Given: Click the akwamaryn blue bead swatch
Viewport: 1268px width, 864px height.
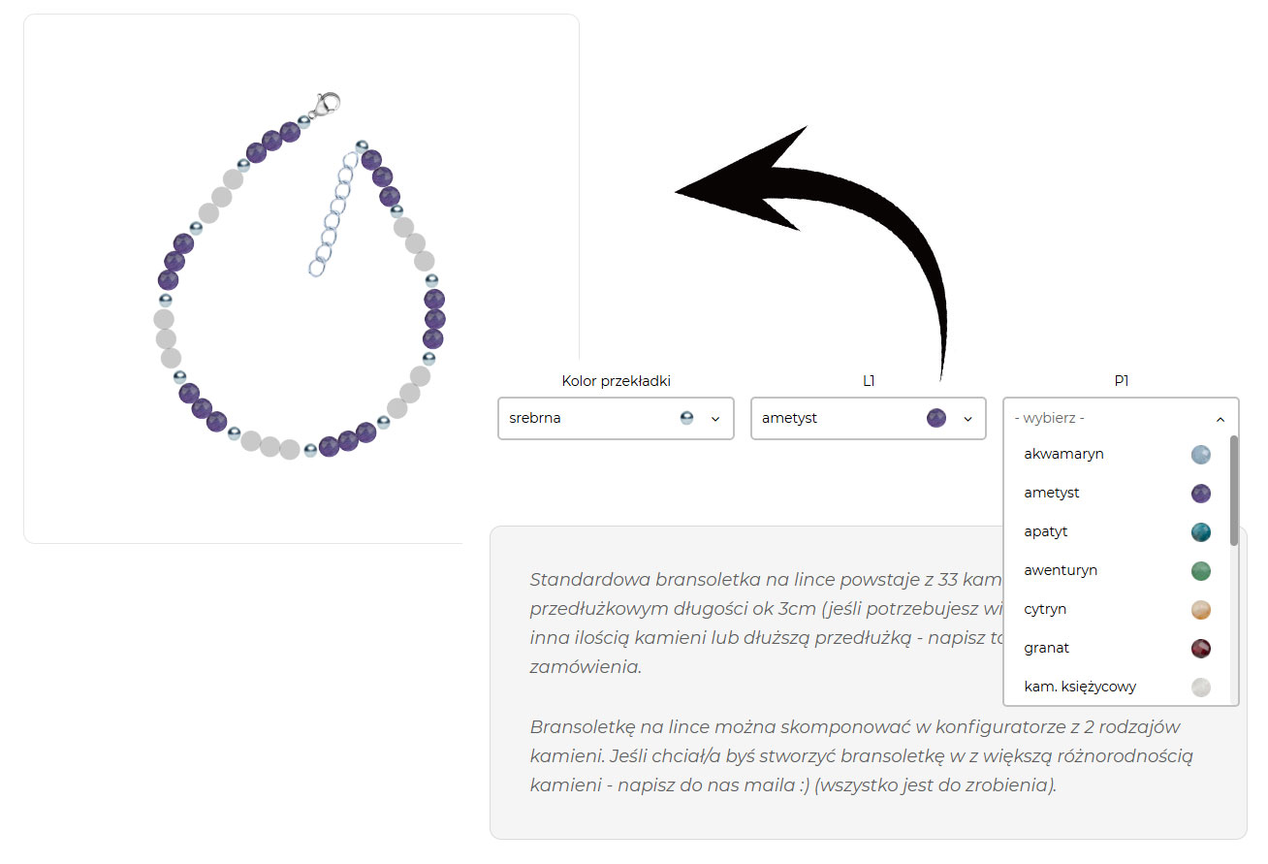Looking at the screenshot, I should point(1201,454).
